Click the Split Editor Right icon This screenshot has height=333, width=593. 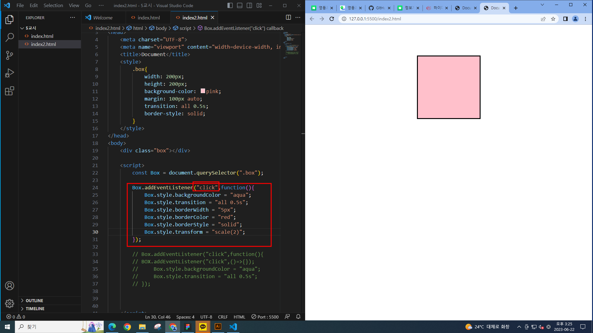(x=288, y=18)
